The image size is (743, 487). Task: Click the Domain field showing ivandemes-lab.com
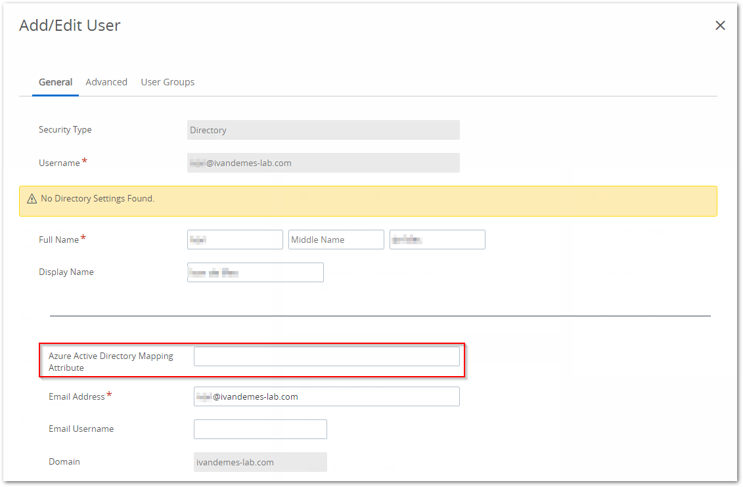[260, 462]
